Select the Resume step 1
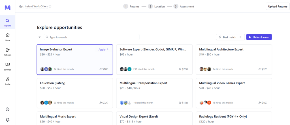 131,6
